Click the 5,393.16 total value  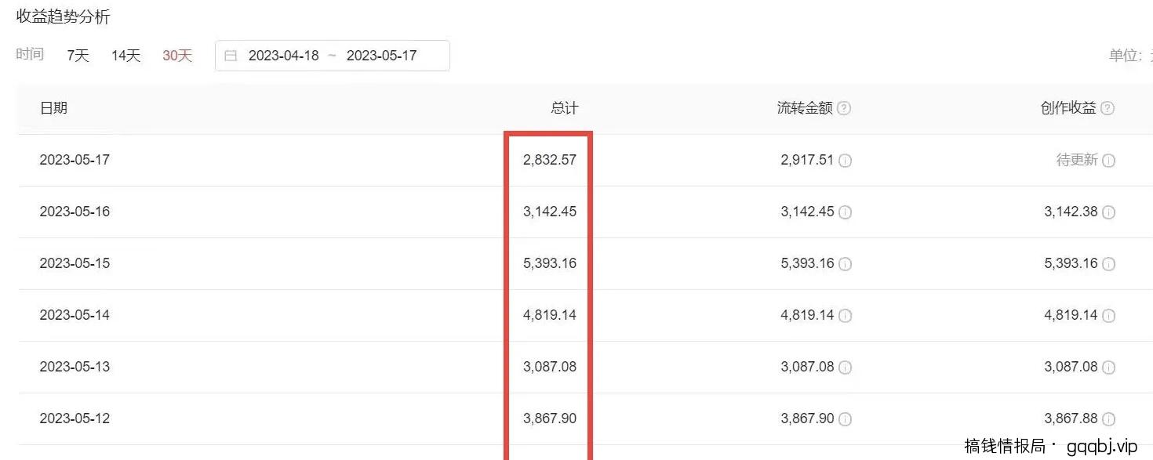(550, 263)
